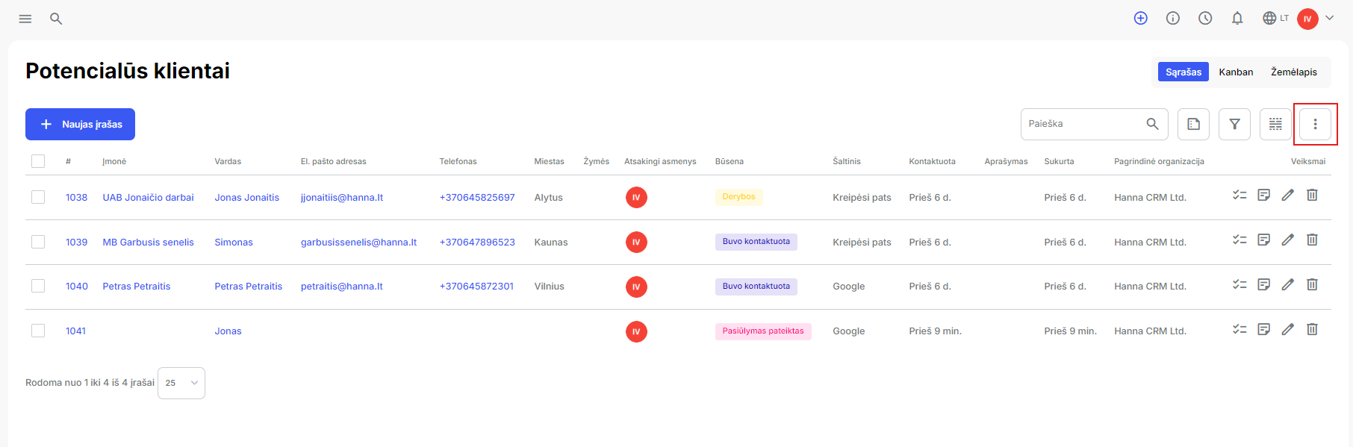Screen dimensions: 1353x447
Task: Open task checklist icon for lead 1041
Action: click(x=1240, y=329)
